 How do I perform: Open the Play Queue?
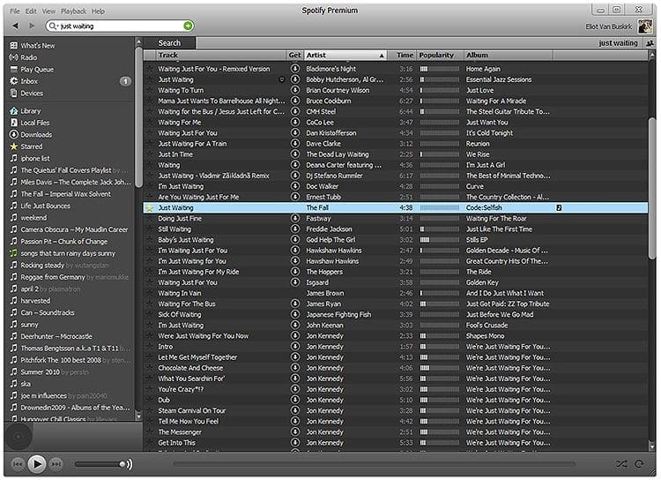pyautogui.click(x=37, y=69)
